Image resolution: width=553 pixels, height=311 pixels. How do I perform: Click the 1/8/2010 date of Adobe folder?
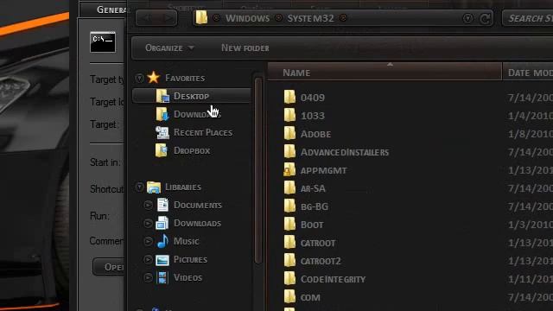coord(531,134)
